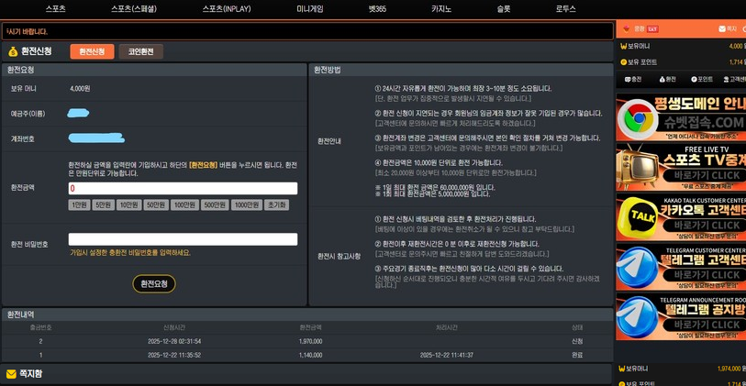Open the Telegram customer center banner

pos(680,267)
